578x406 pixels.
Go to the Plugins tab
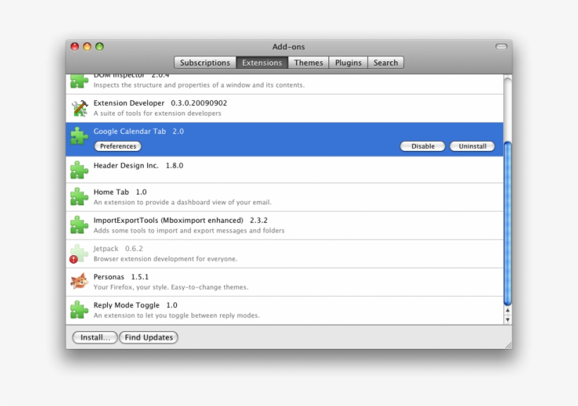[348, 63]
